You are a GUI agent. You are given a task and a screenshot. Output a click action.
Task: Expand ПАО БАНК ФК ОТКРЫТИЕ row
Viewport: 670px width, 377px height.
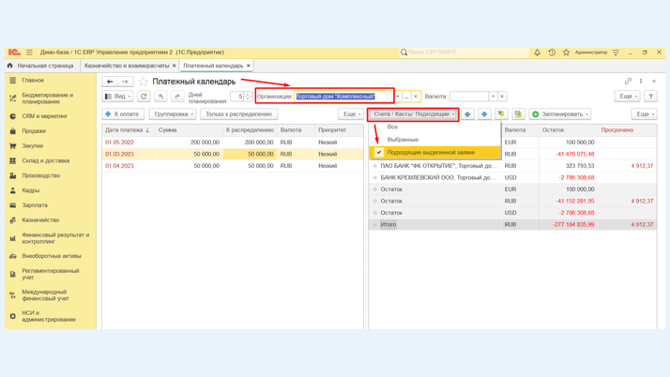pos(375,166)
